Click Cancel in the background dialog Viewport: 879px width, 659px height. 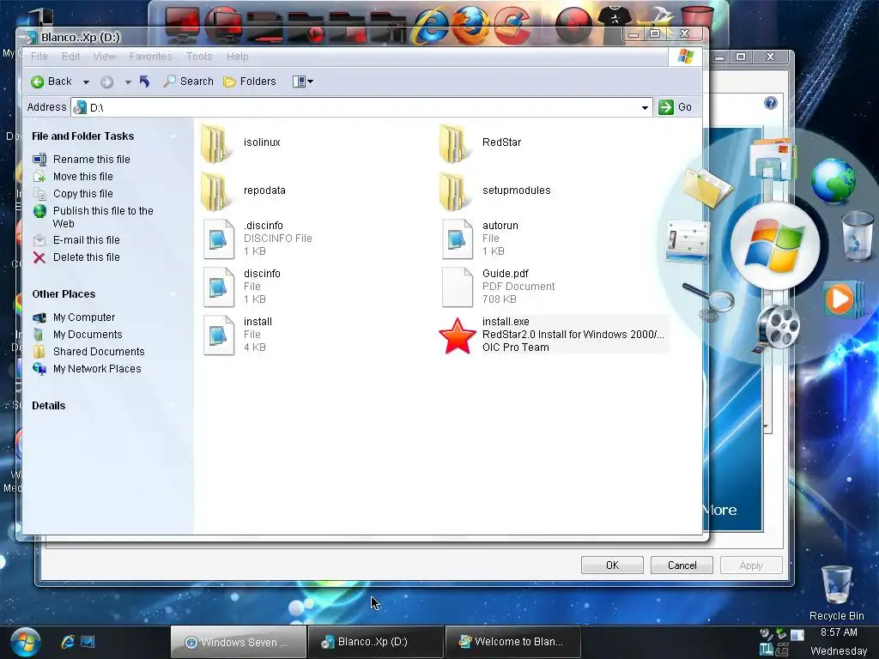click(682, 565)
